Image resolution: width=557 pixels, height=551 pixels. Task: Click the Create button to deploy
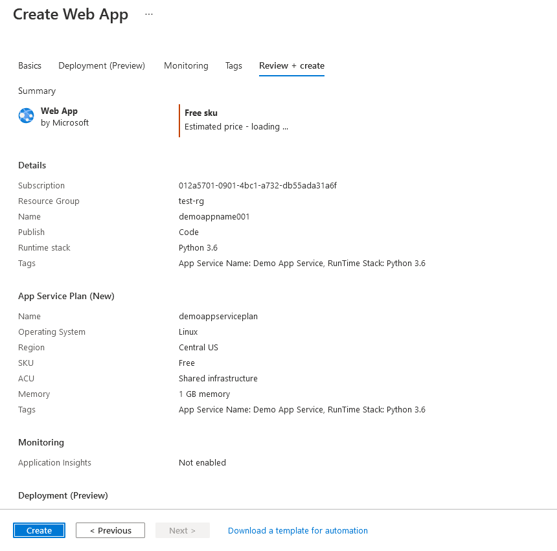39,530
